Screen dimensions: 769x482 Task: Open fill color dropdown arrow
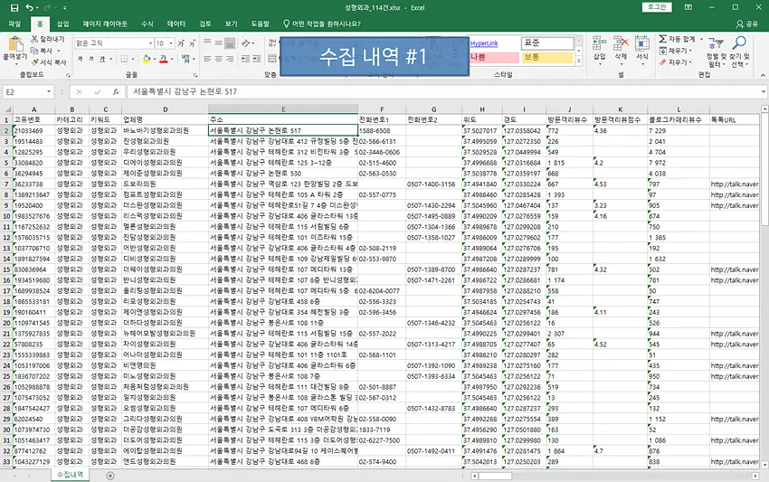tap(155, 59)
